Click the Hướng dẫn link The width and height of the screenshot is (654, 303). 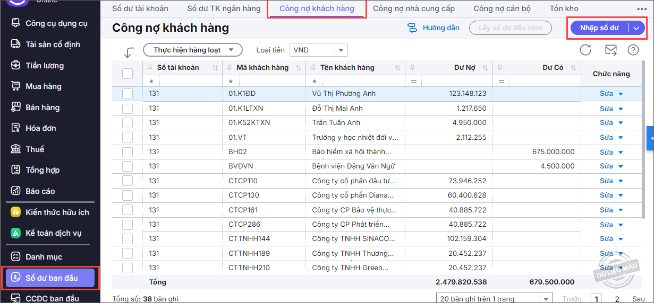[434, 28]
